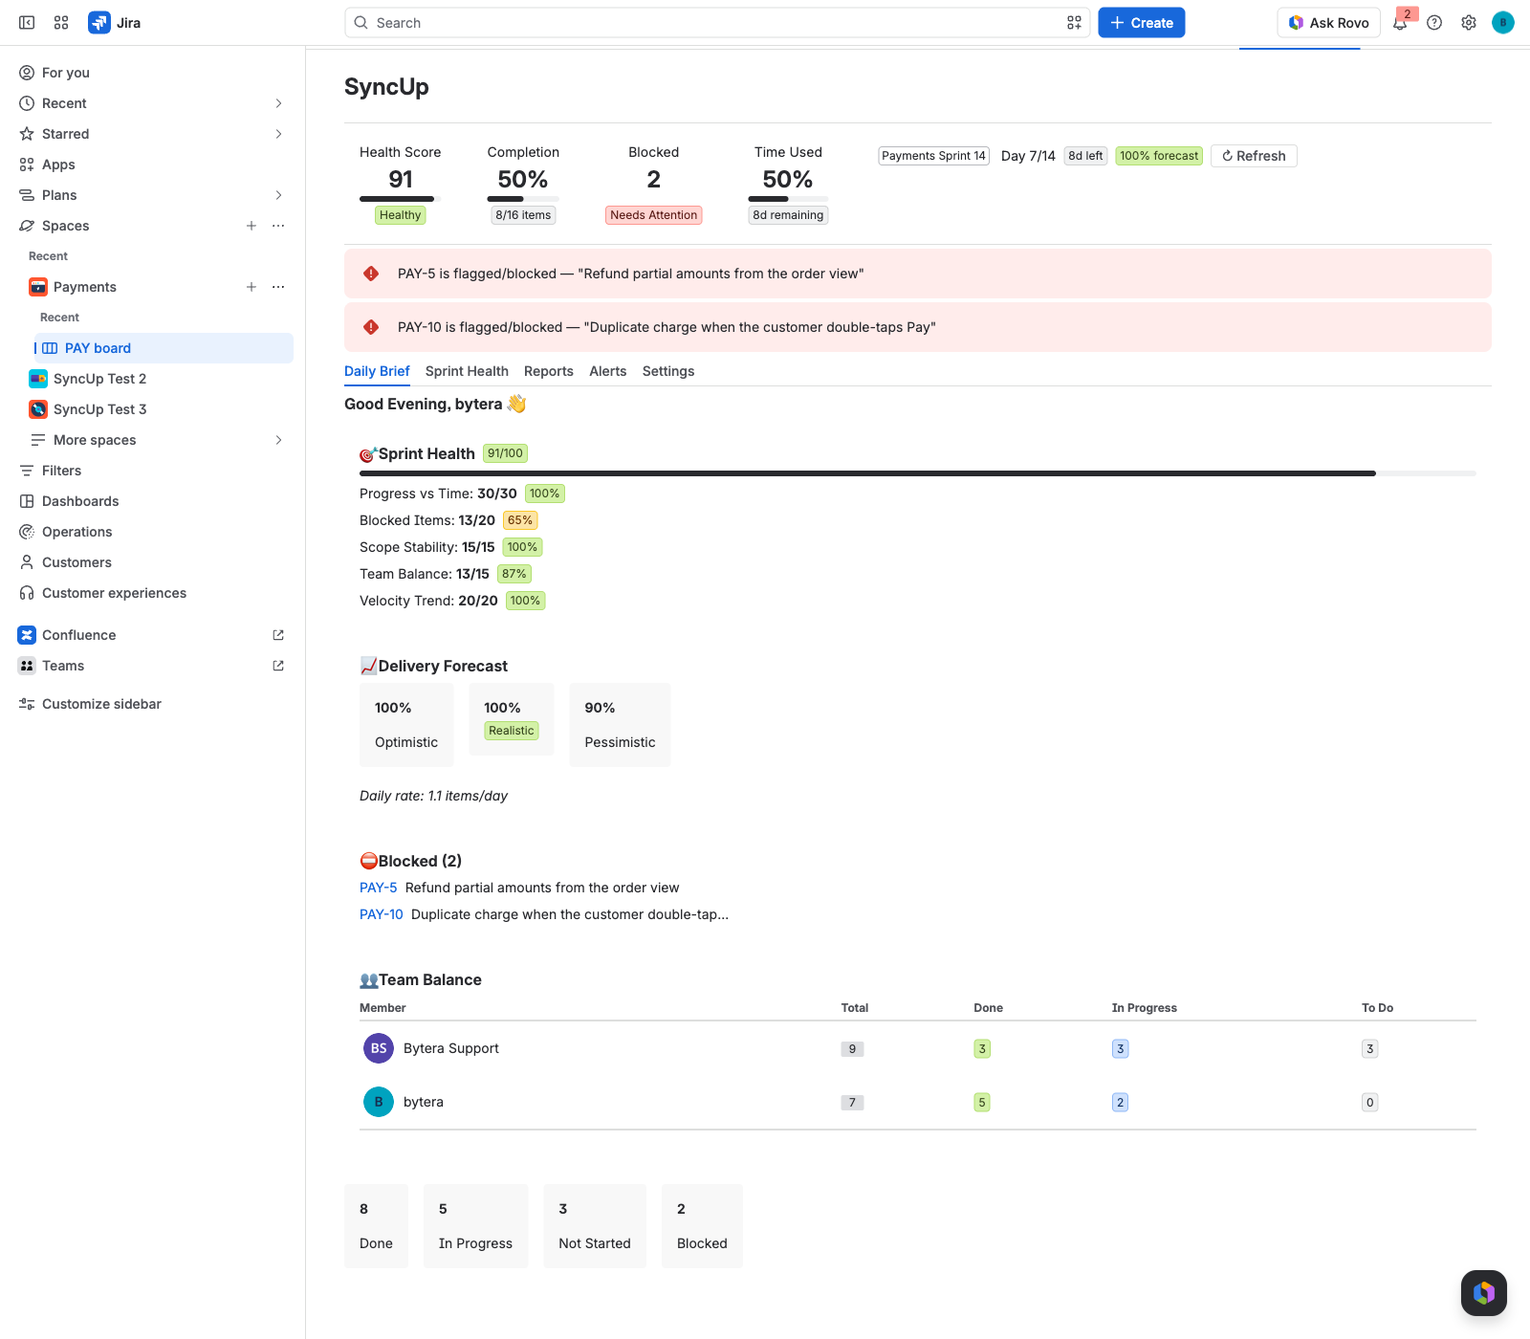
Task: Open Customers in the sidebar
Action: tap(153, 562)
